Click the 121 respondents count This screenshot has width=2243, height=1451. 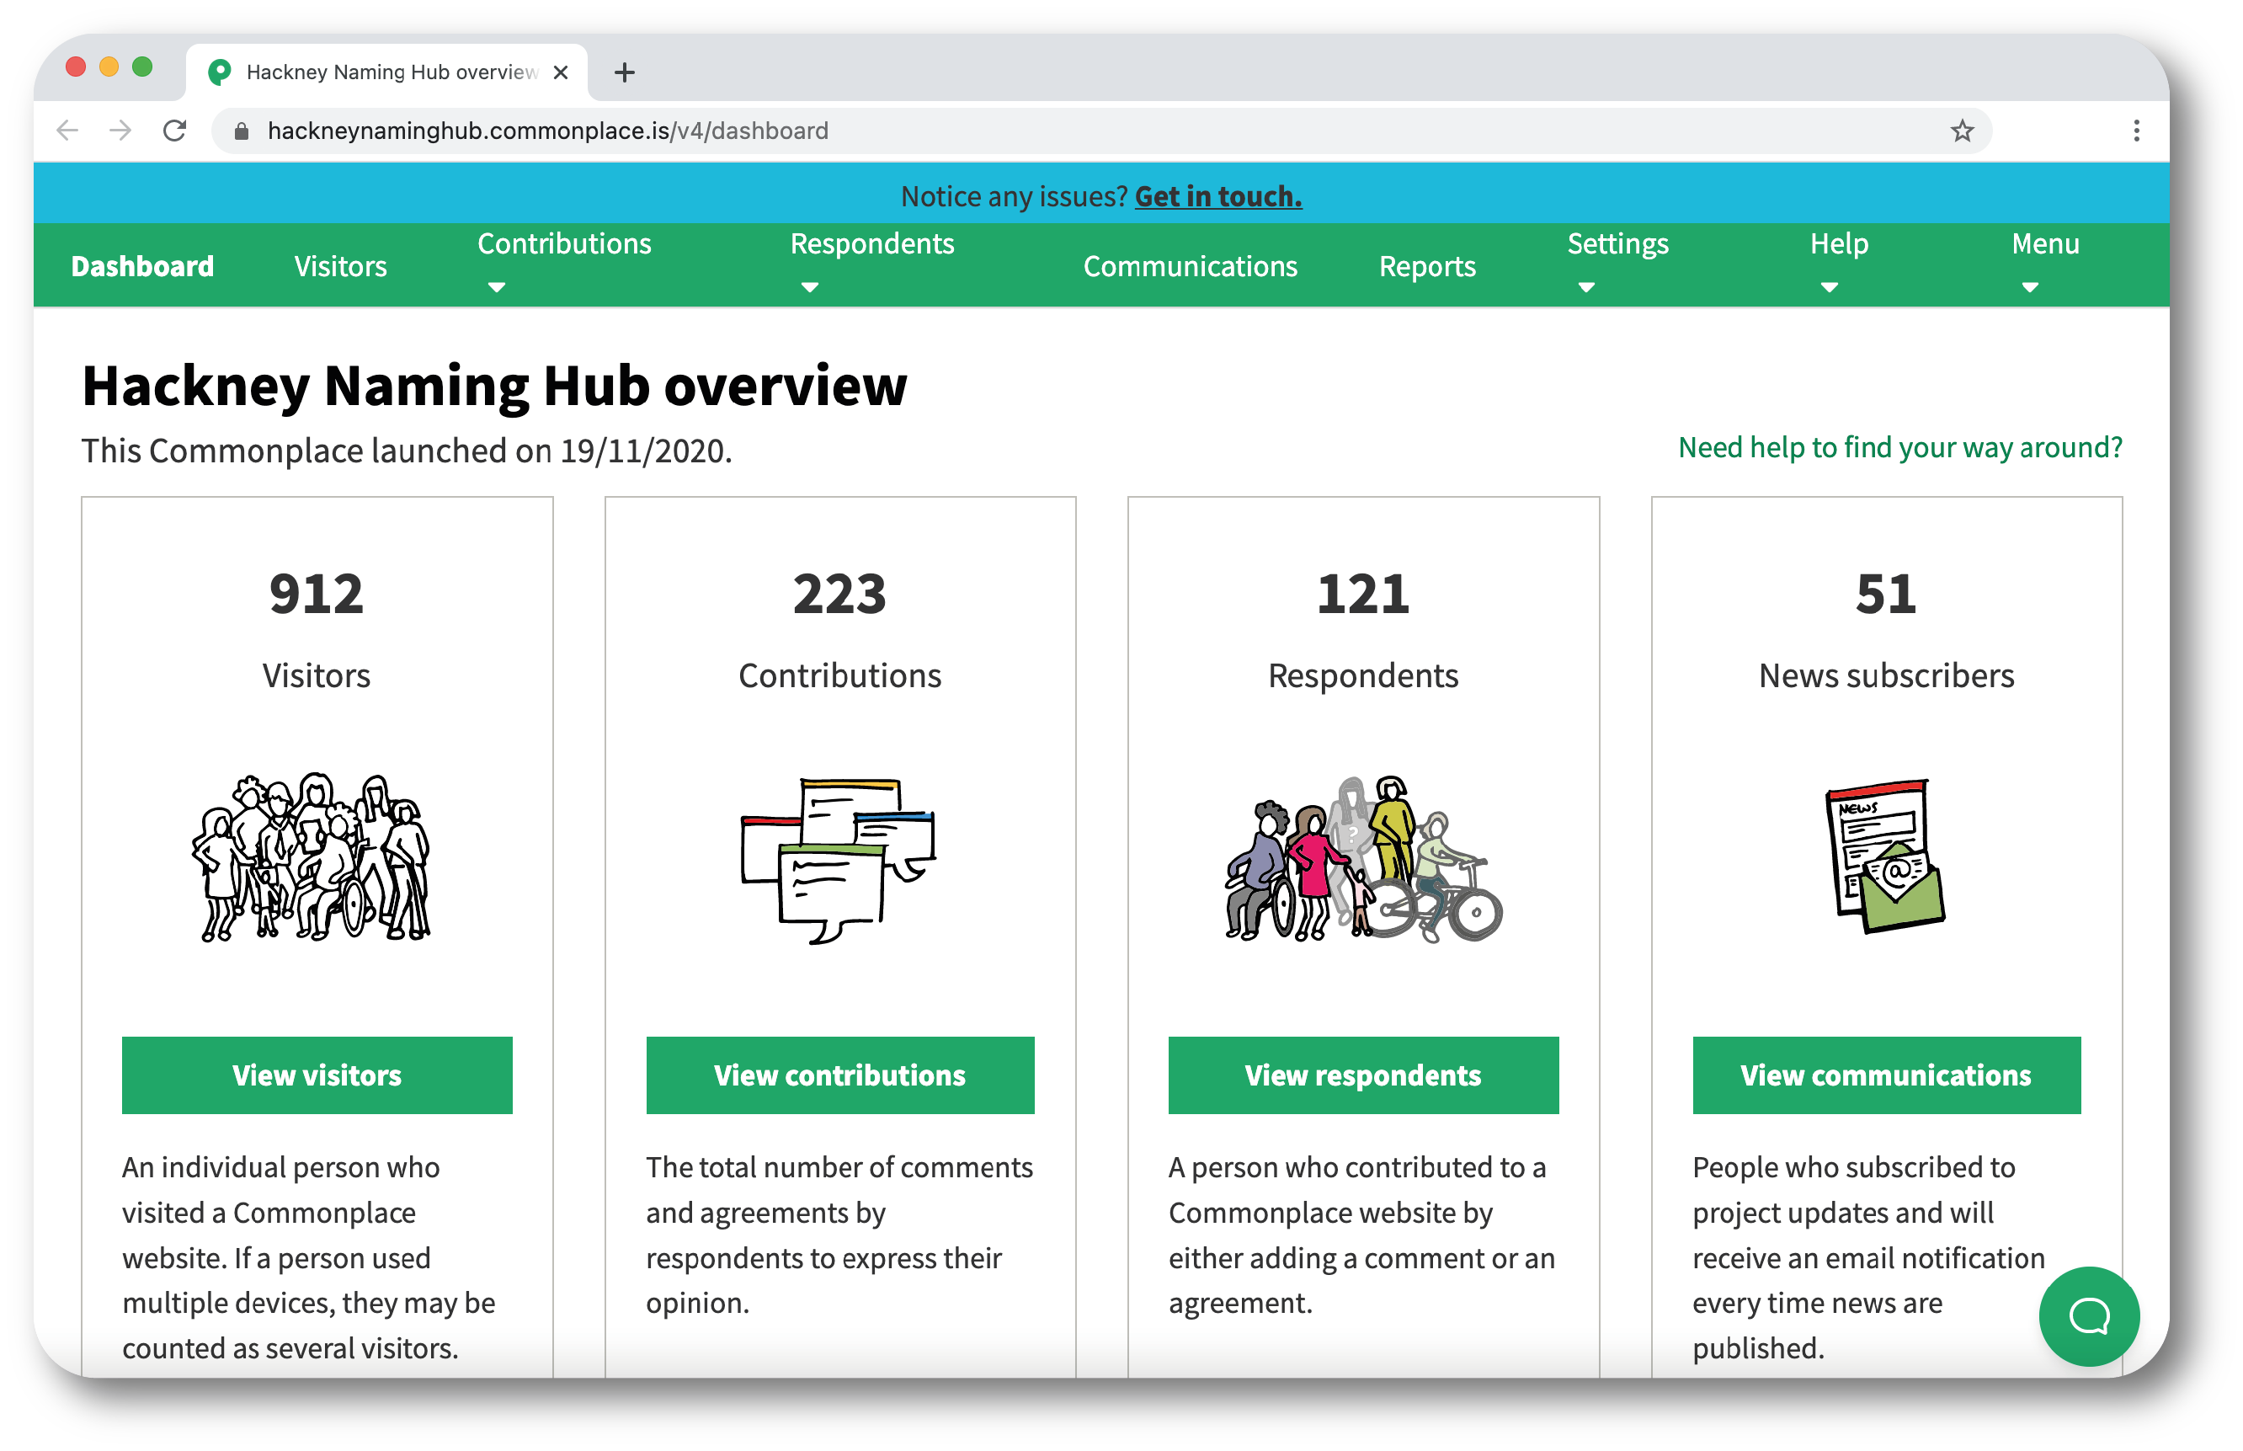click(1362, 595)
